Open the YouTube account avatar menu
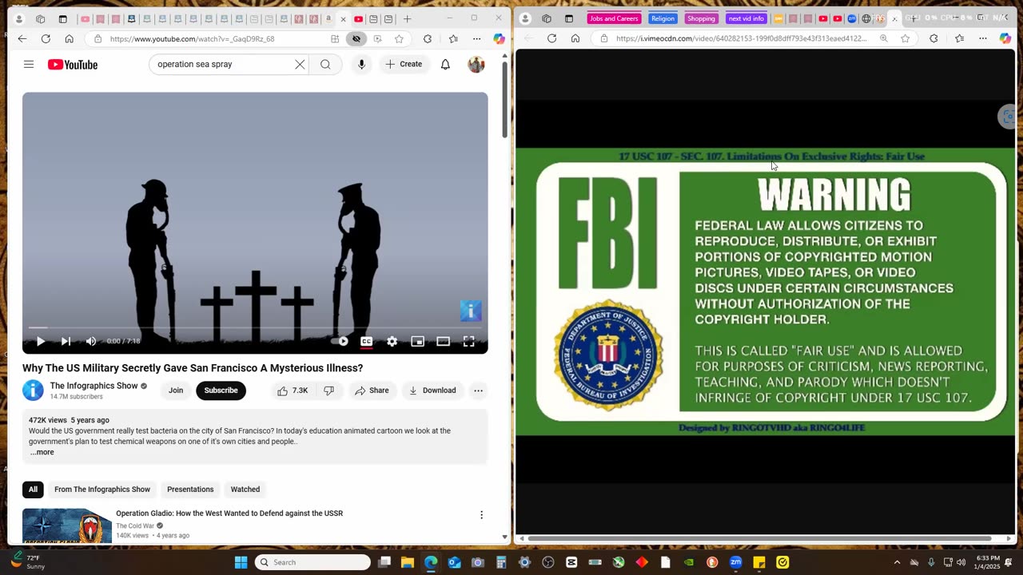Viewport: 1023px width, 575px height. (476, 65)
